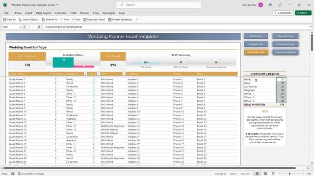Open the Sent column filter dropdown
Screen dimensions: 314x176
point(98,74)
